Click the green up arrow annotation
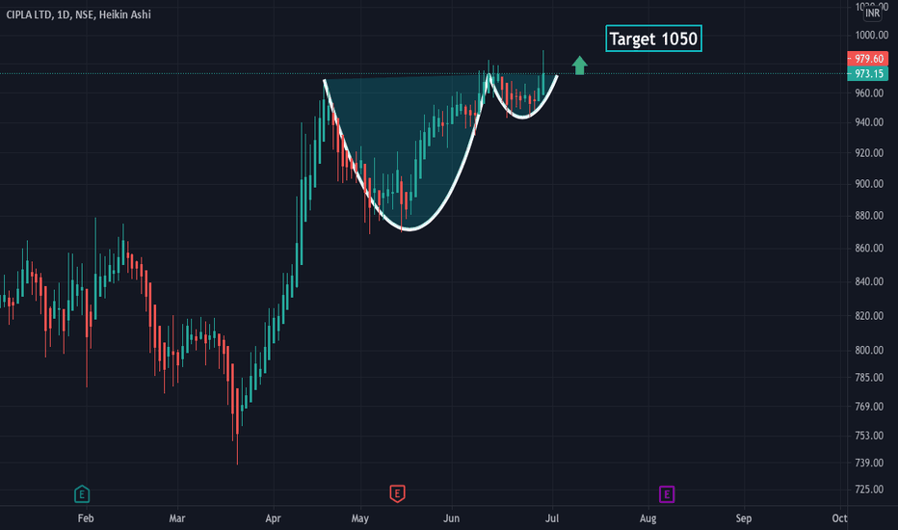 (580, 66)
